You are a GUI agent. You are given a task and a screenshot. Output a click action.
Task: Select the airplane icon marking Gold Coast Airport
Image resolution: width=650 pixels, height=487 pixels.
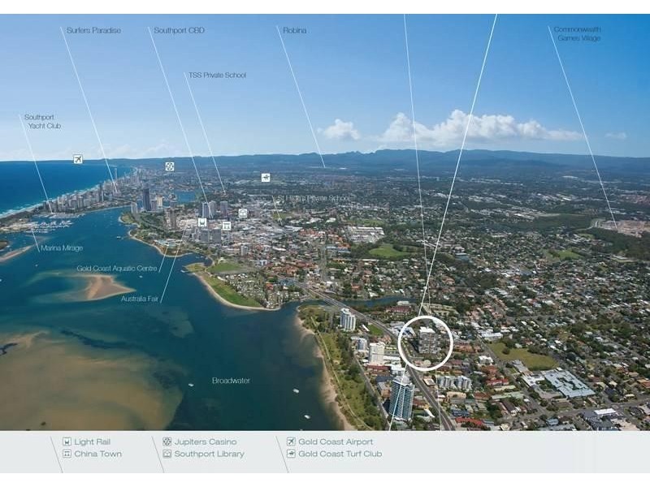pyautogui.click(x=78, y=157)
